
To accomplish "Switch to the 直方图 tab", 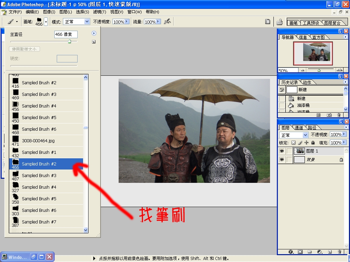I will coord(318,37).
